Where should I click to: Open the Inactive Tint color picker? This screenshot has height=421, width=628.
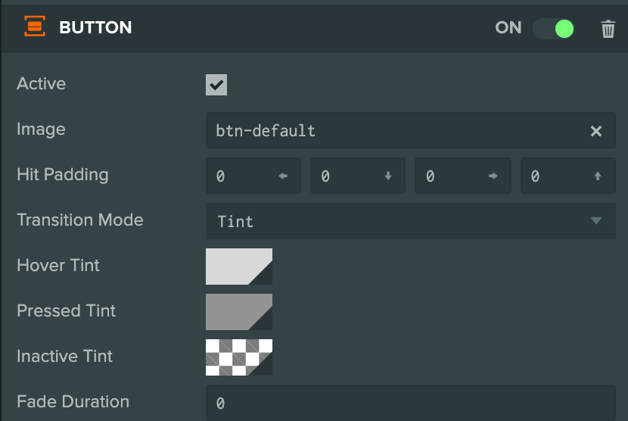pos(239,357)
